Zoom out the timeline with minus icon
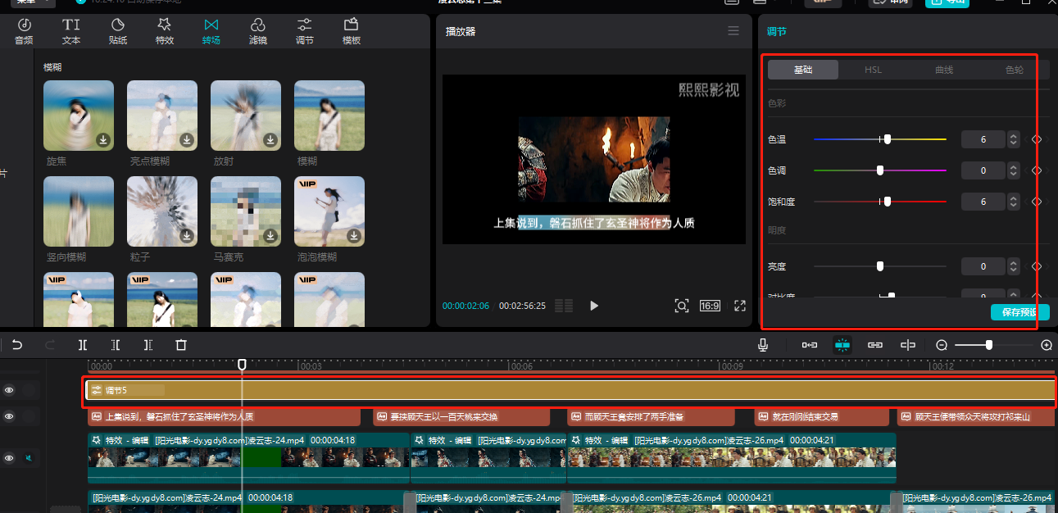Image resolution: width=1058 pixels, height=513 pixels. 942,345
